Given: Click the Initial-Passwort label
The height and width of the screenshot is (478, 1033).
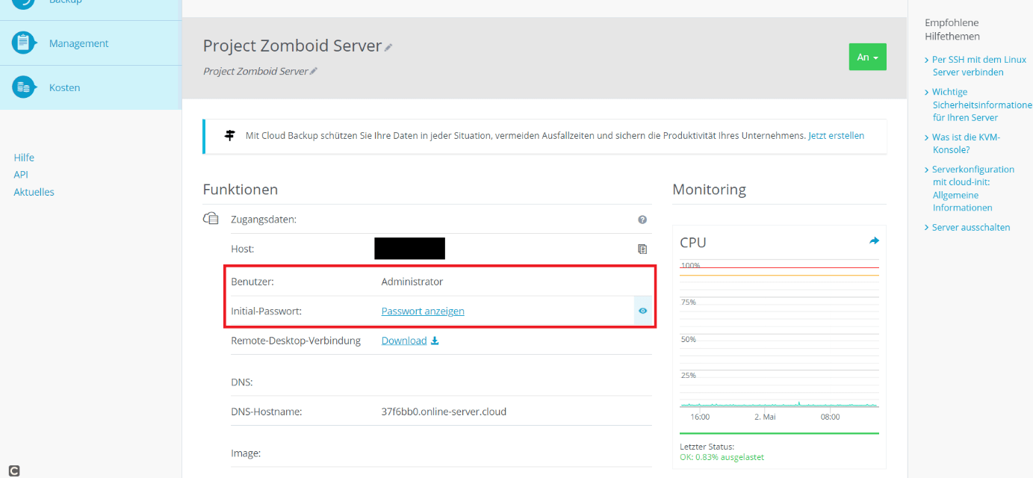Looking at the screenshot, I should tap(266, 311).
